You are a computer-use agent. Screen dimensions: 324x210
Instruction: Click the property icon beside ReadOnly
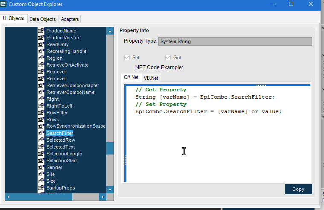point(41,44)
